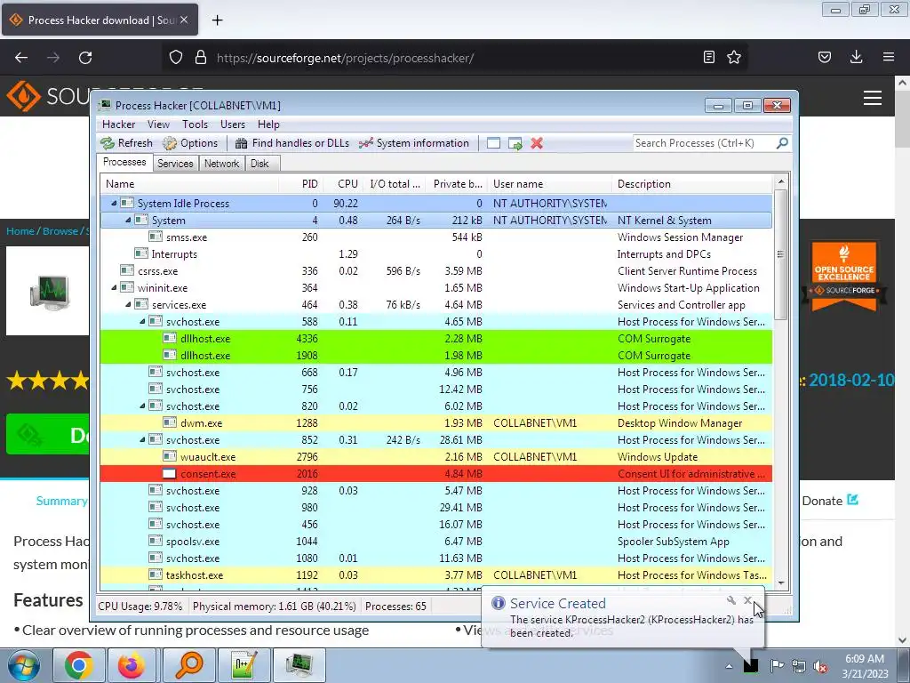This screenshot has height=683, width=910.
Task: Collapse the System Idle Process tree node
Action: click(x=114, y=204)
